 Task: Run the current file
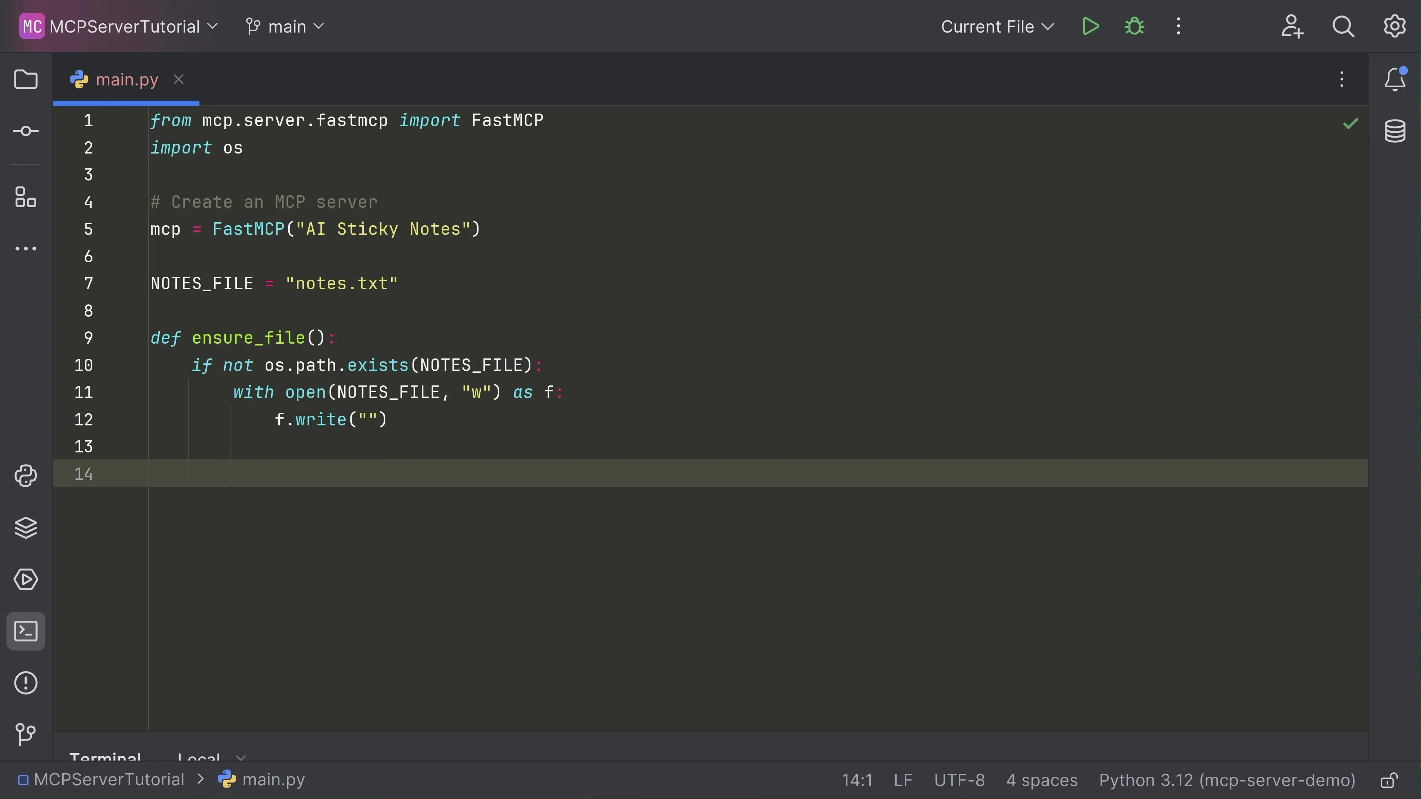pos(1090,27)
